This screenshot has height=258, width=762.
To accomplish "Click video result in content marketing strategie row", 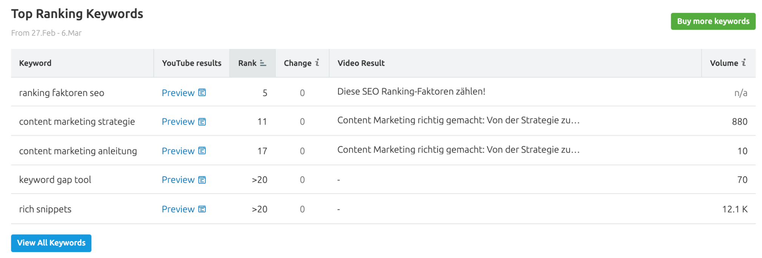I will [458, 121].
